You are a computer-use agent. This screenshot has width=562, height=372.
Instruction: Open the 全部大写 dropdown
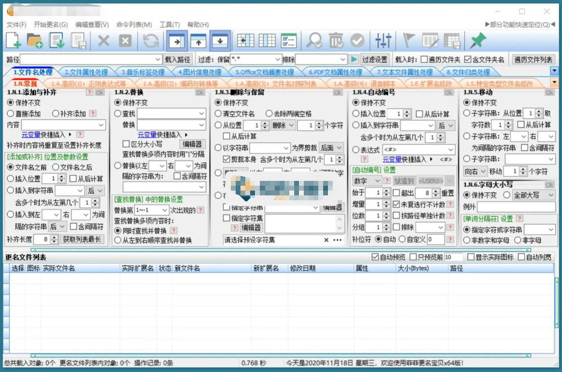pos(551,195)
